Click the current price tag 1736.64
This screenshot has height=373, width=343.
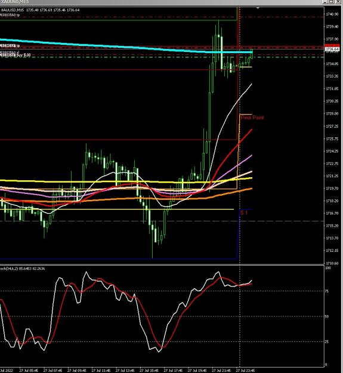[332, 50]
